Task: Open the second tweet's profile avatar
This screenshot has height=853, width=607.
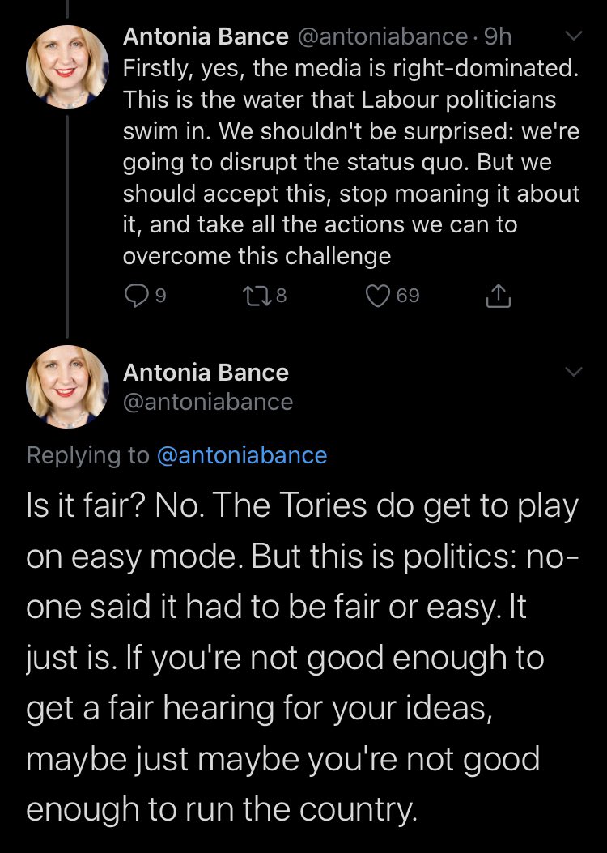Action: click(67, 386)
